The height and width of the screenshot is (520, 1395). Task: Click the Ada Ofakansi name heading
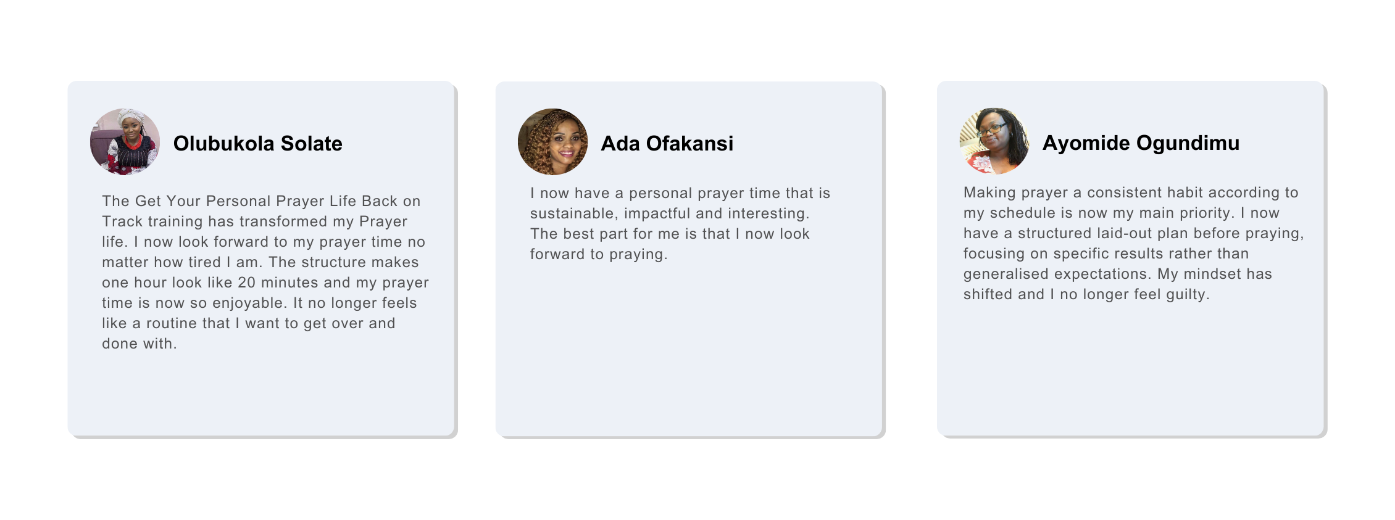(x=667, y=143)
